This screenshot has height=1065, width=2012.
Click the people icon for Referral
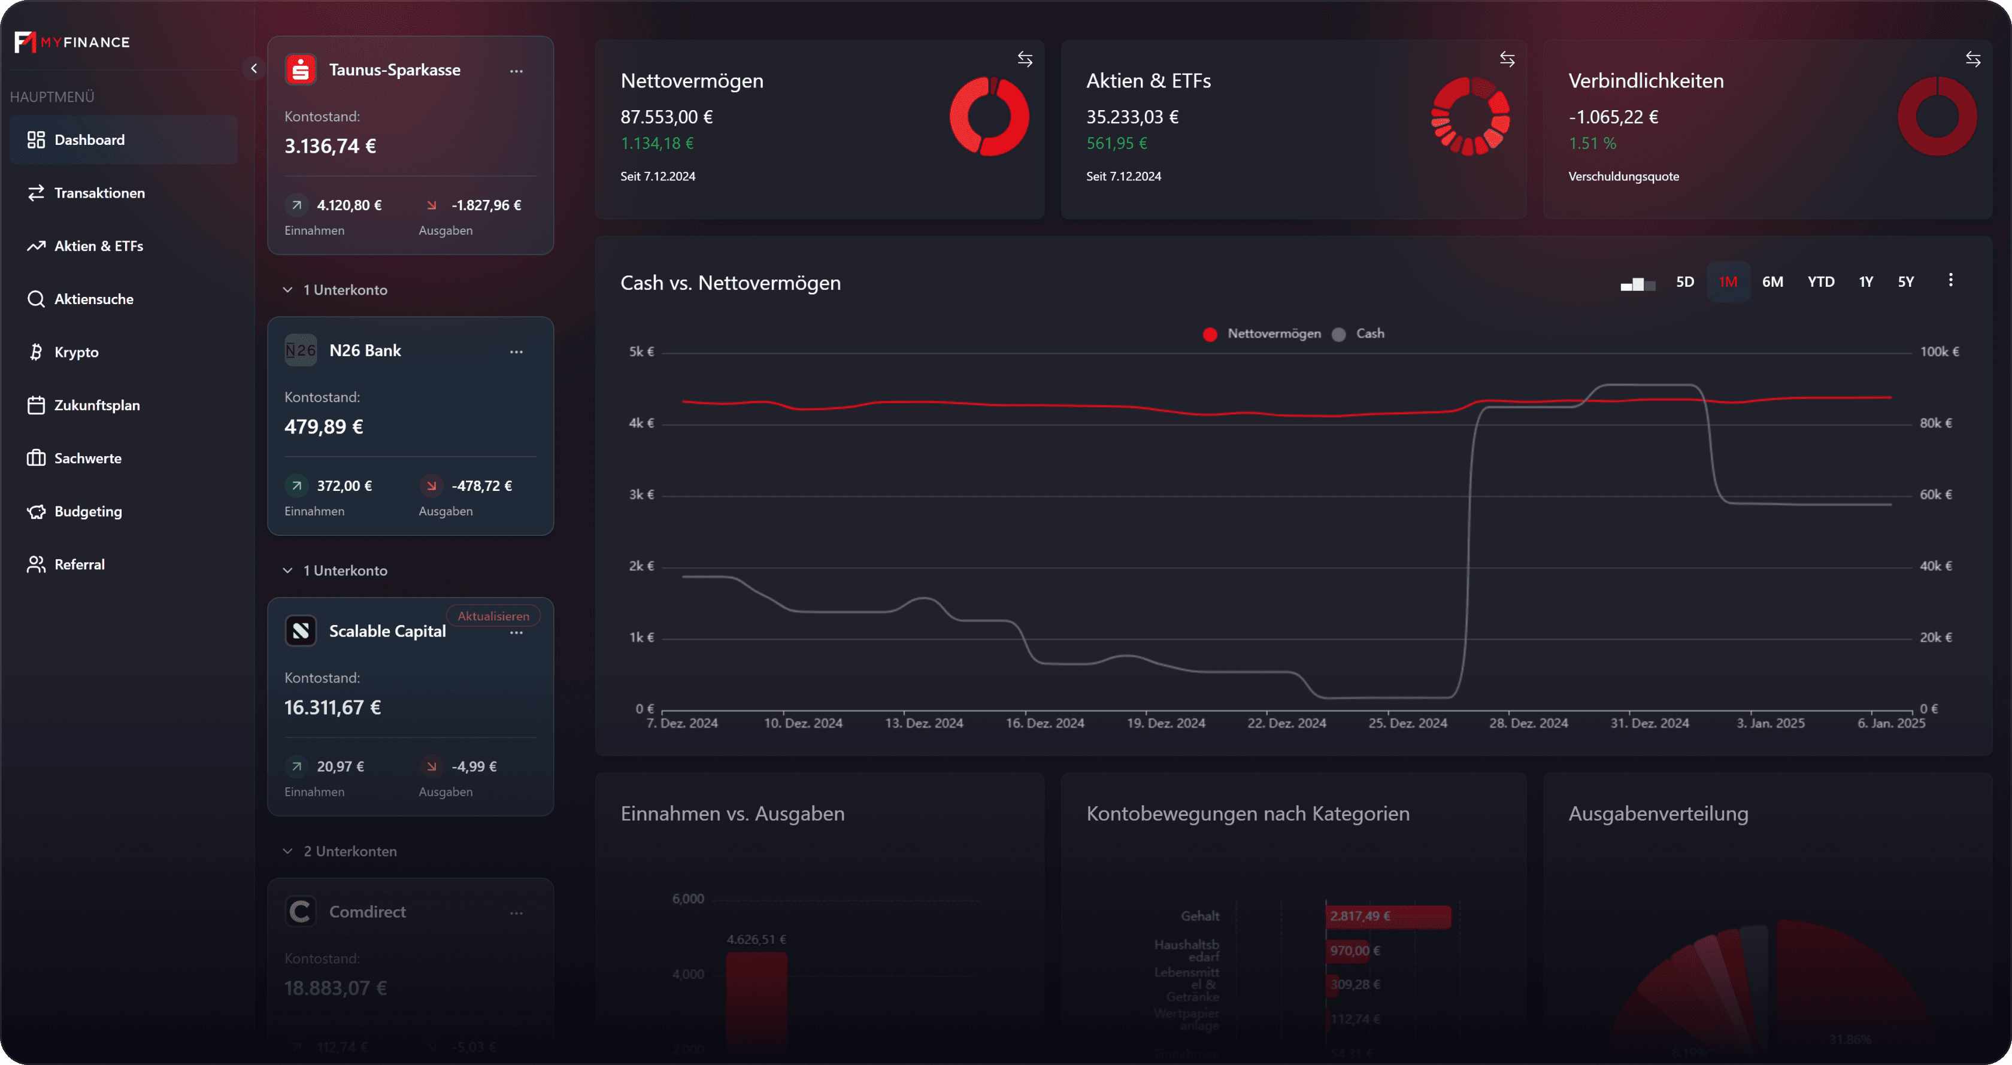pos(36,565)
